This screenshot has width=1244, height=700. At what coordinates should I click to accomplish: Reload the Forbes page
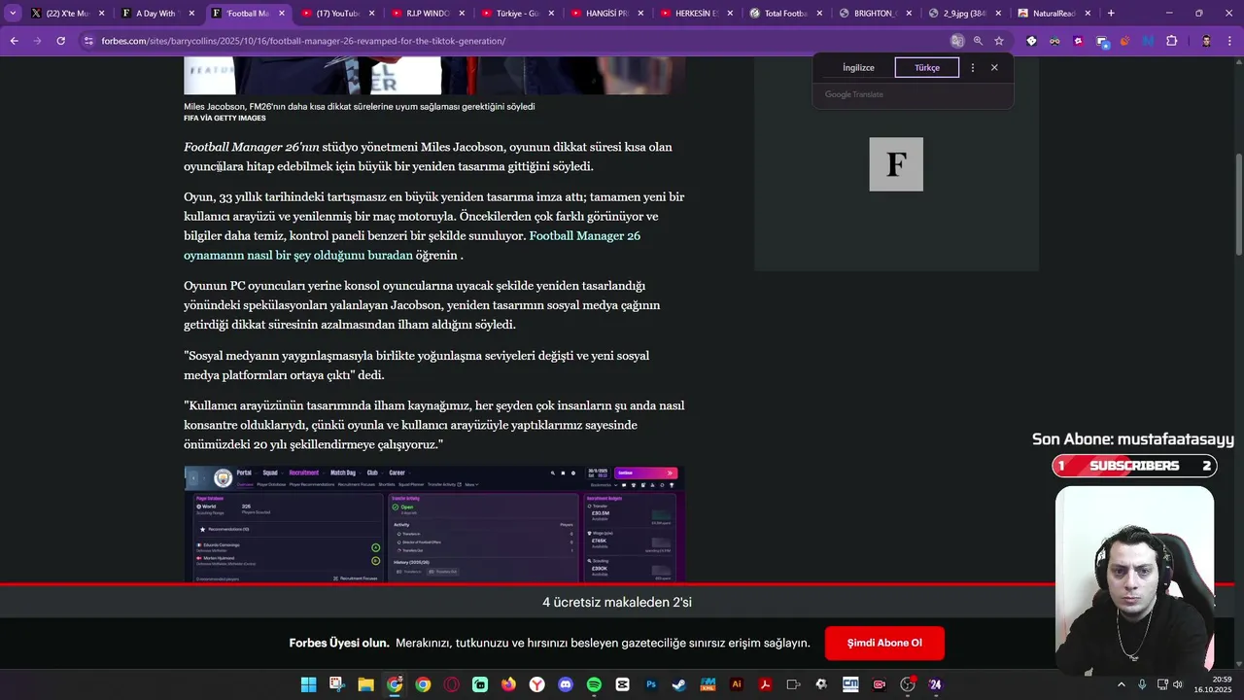click(x=60, y=41)
